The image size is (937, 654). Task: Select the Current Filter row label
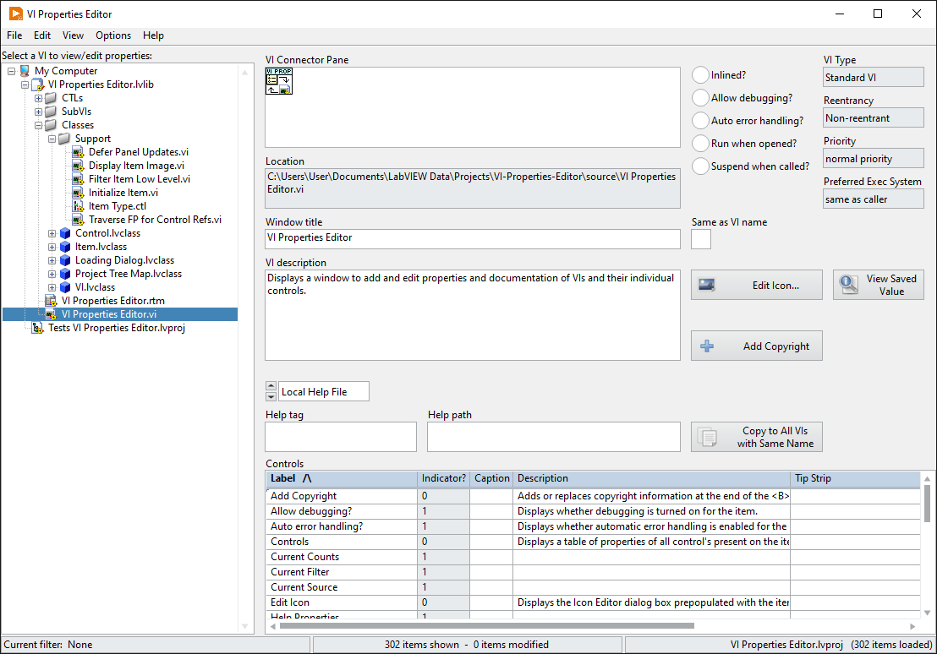(x=300, y=572)
